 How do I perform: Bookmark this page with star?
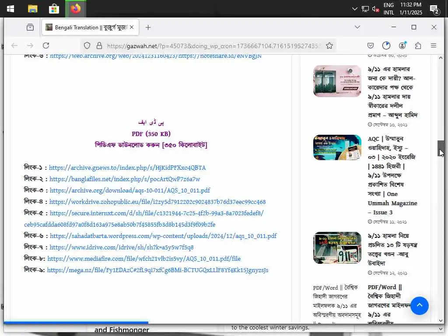[x=329, y=45]
